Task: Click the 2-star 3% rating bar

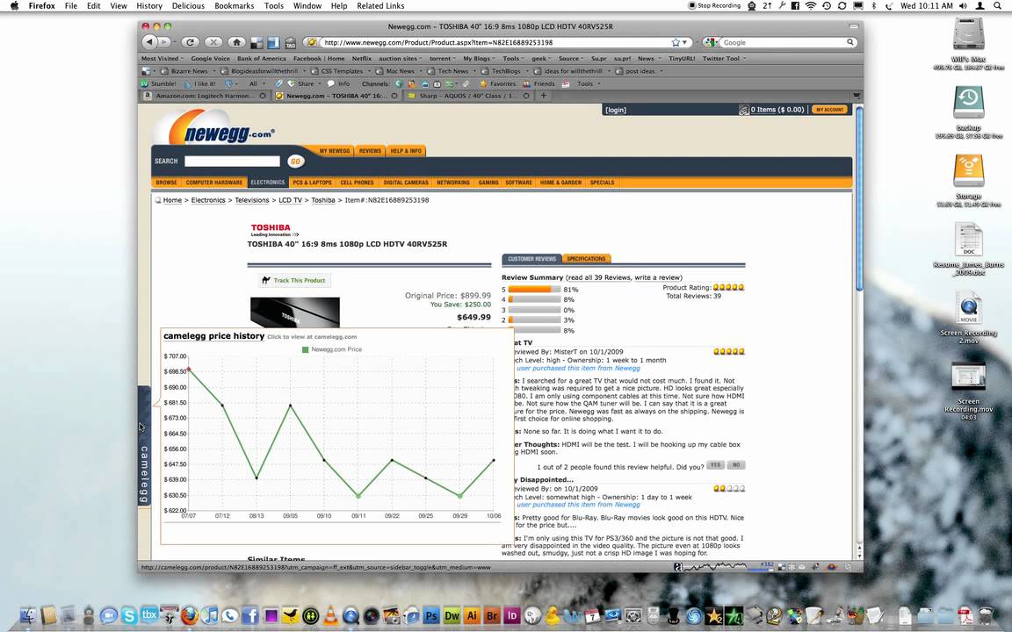Action: pyautogui.click(x=534, y=320)
